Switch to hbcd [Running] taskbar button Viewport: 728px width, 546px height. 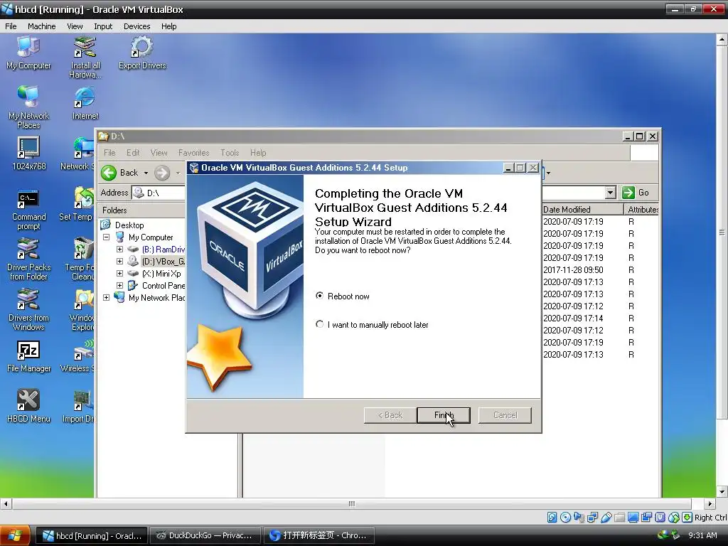pos(92,536)
